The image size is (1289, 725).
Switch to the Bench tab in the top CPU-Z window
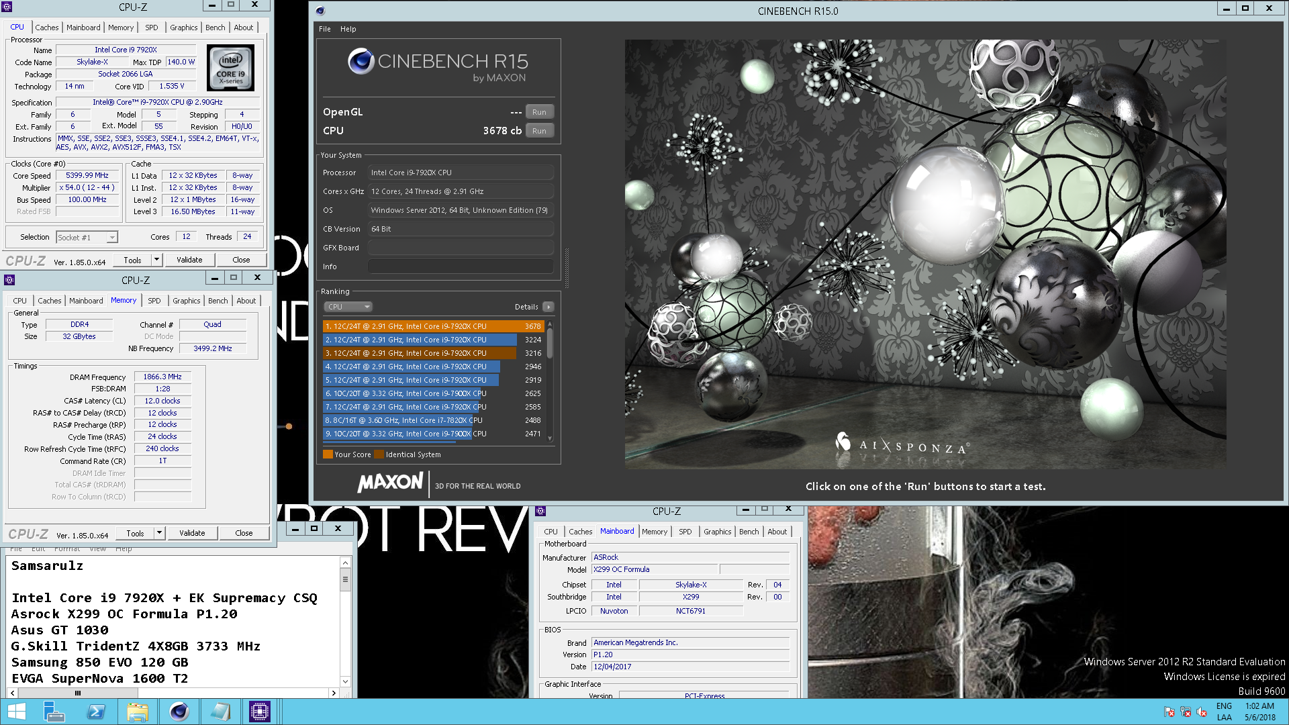tap(215, 28)
